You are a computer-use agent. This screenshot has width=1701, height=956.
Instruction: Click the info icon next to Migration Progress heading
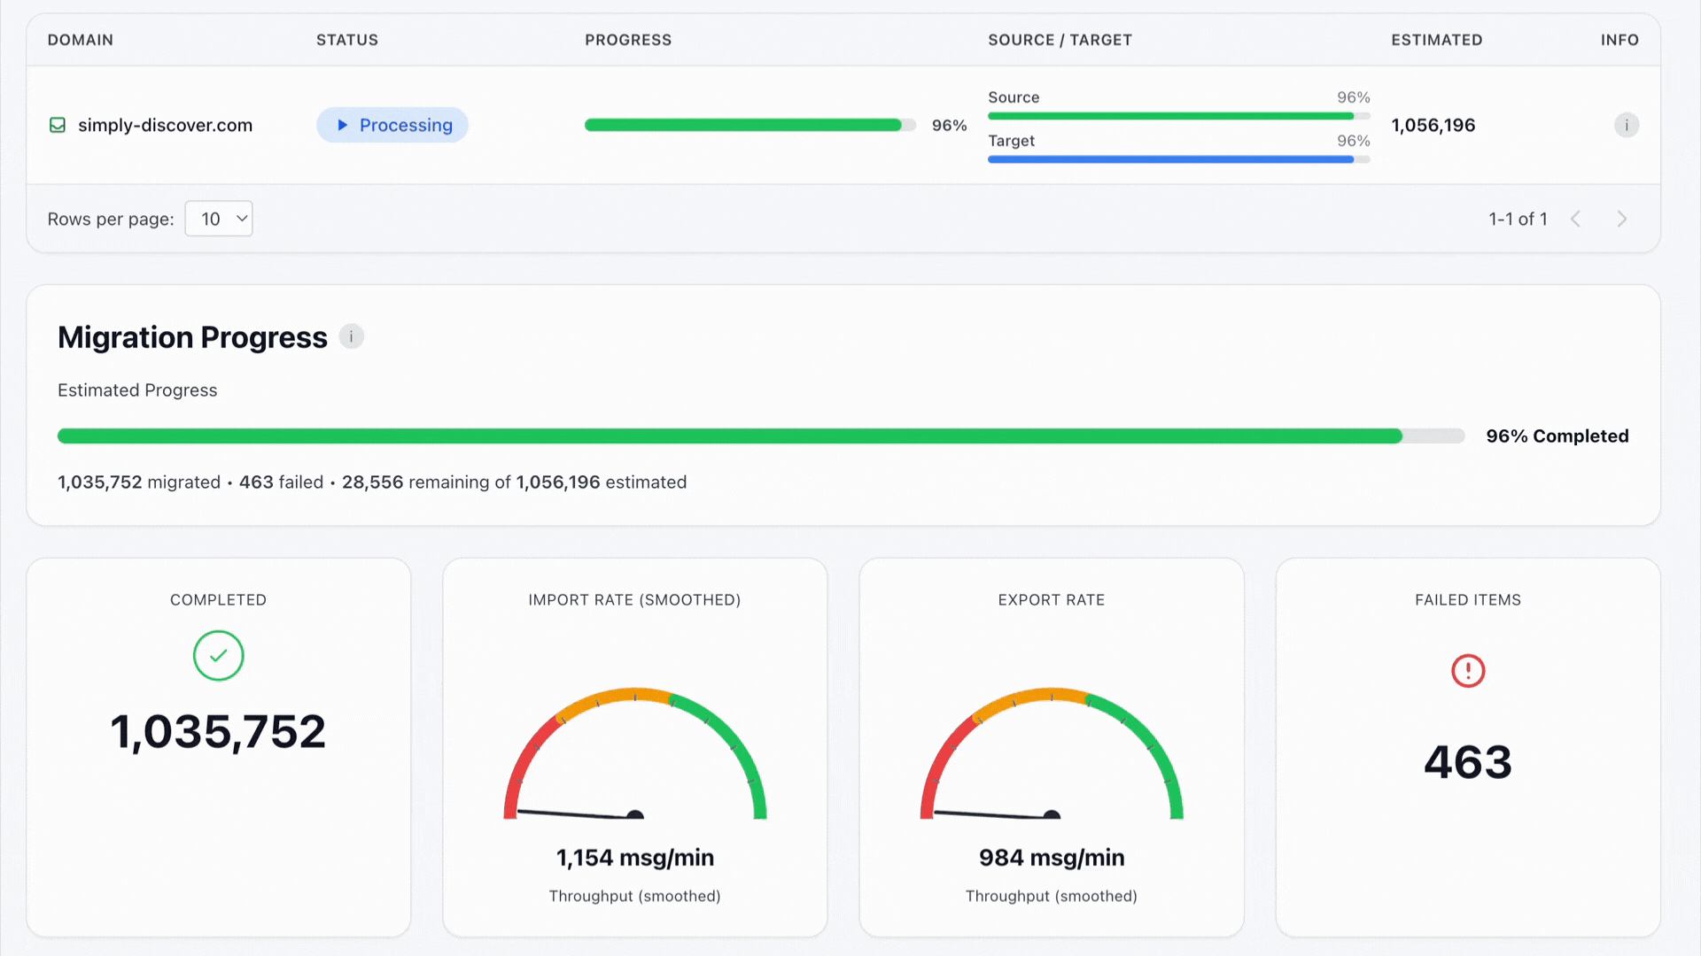click(x=351, y=336)
